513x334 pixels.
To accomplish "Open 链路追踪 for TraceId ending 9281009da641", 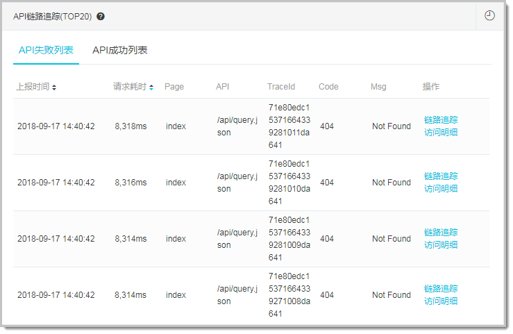I will tap(441, 232).
